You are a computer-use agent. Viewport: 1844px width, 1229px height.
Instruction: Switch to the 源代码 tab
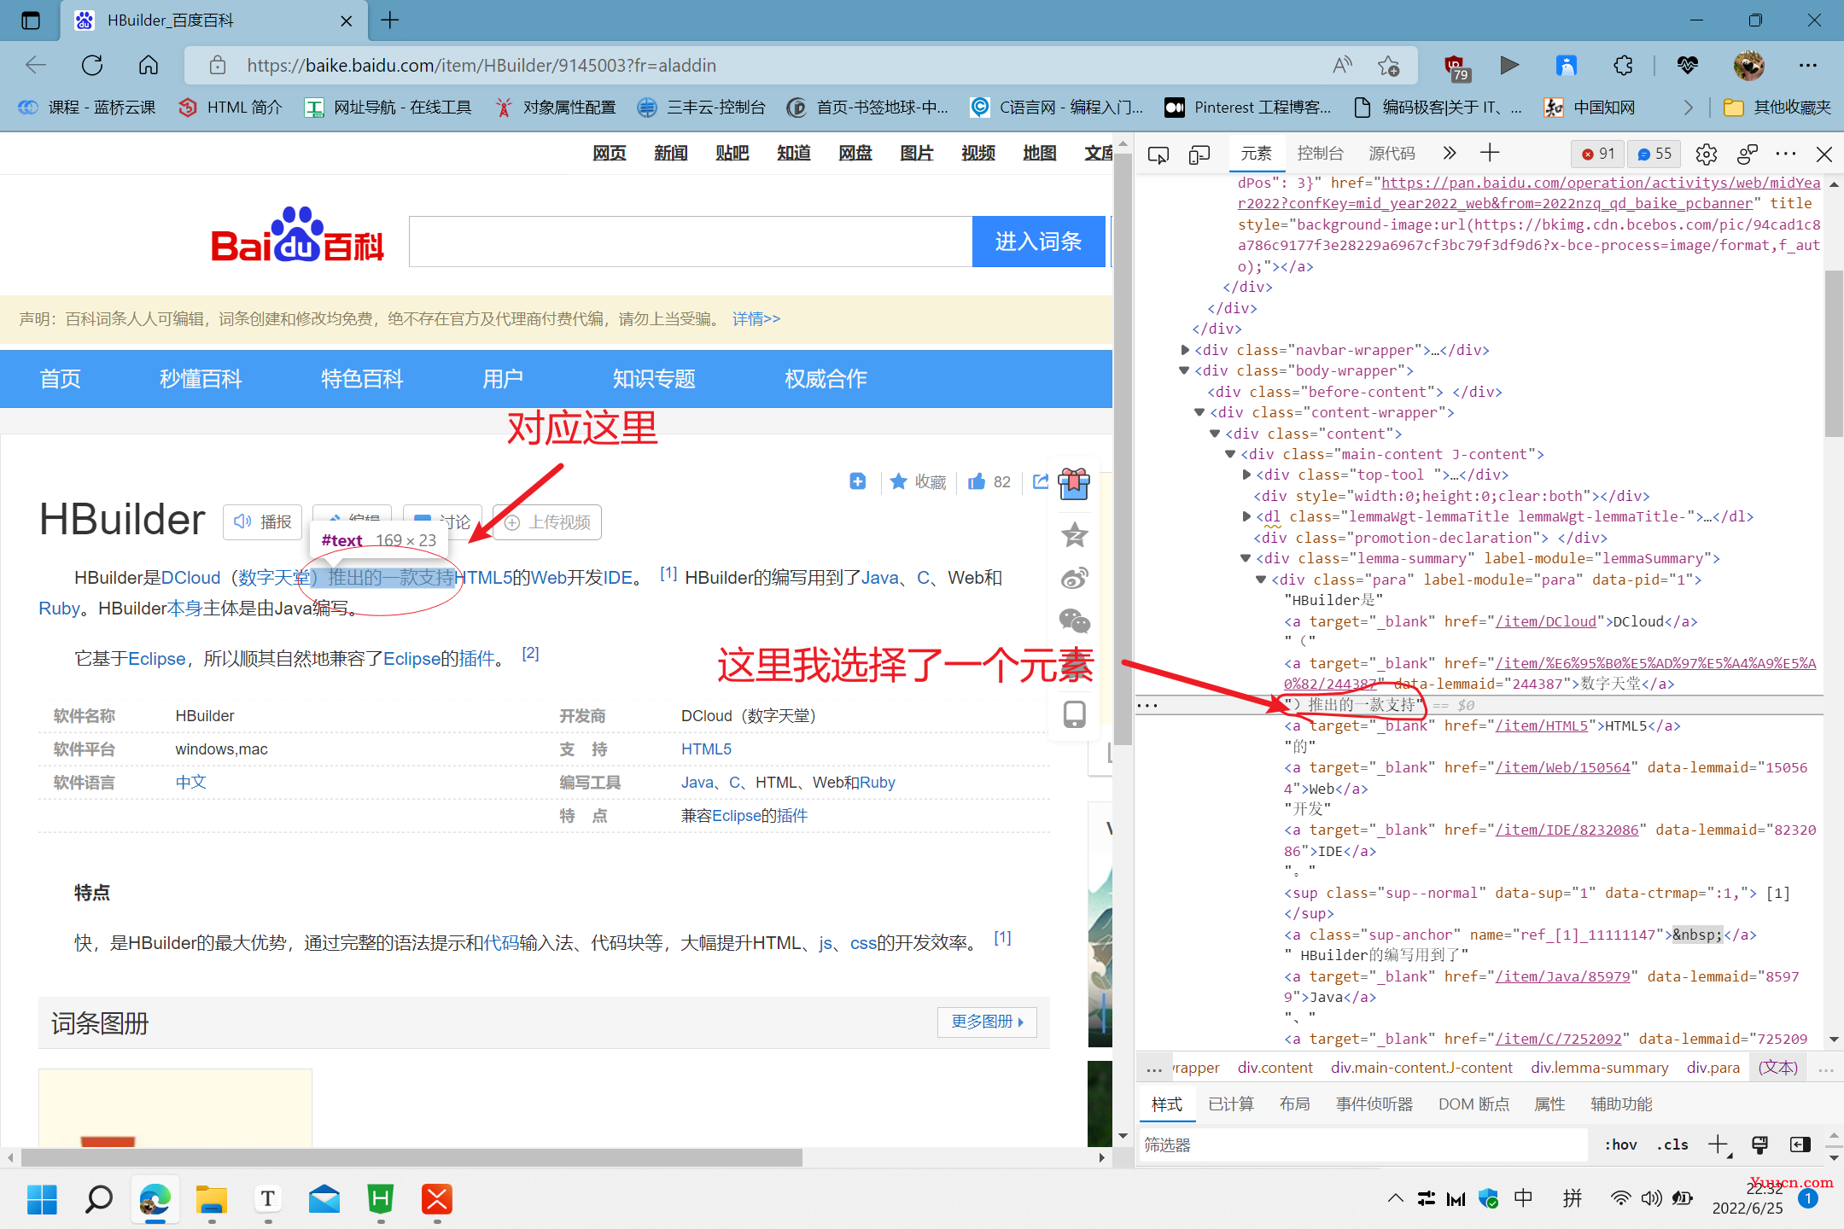(x=1392, y=154)
